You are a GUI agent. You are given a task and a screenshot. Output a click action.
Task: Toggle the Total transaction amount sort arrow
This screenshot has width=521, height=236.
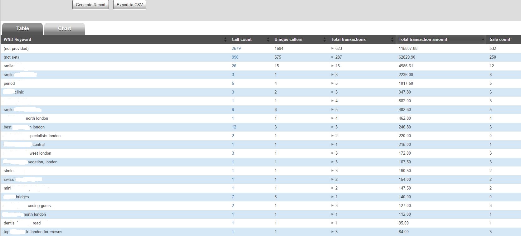483,40
